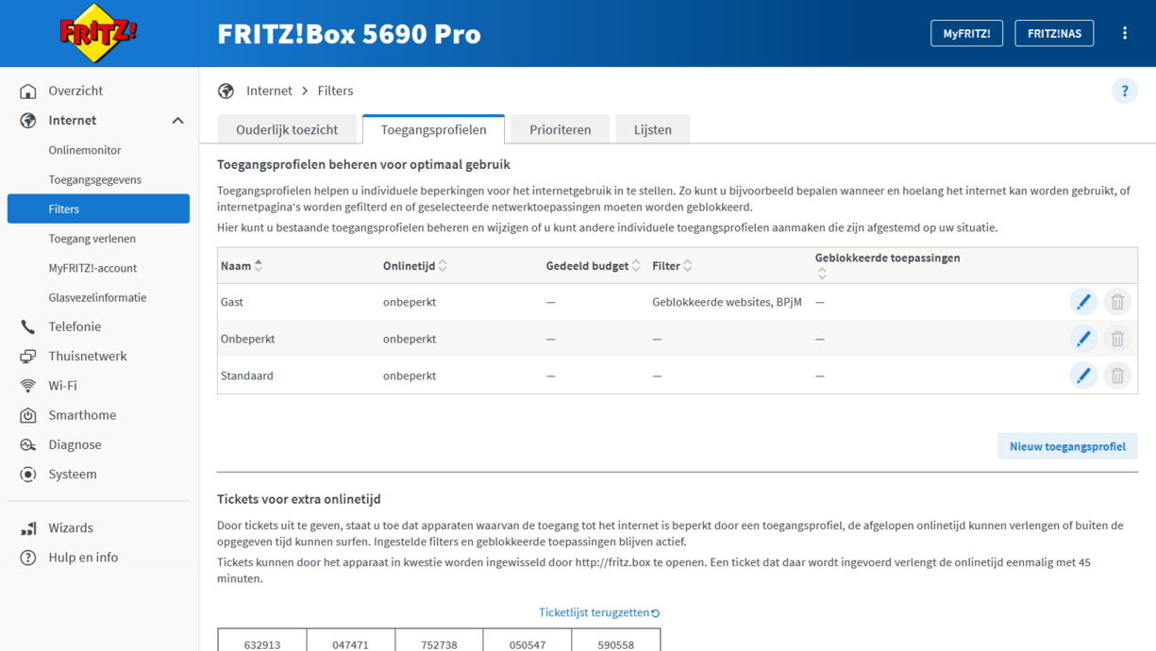1156x651 pixels.
Task: Open the Prioriteren tab
Action: click(560, 130)
